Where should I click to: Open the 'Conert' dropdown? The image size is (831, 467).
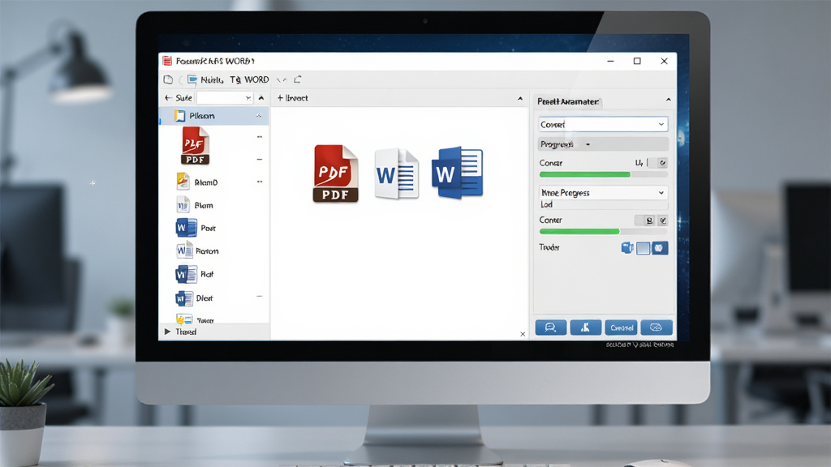[x=603, y=124]
